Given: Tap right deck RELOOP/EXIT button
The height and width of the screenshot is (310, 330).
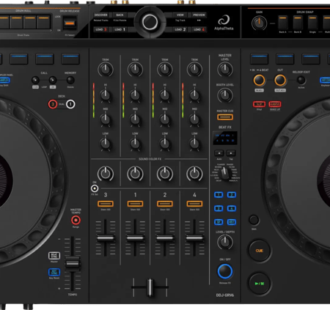Looking at the screenshot, I should tap(301, 80).
